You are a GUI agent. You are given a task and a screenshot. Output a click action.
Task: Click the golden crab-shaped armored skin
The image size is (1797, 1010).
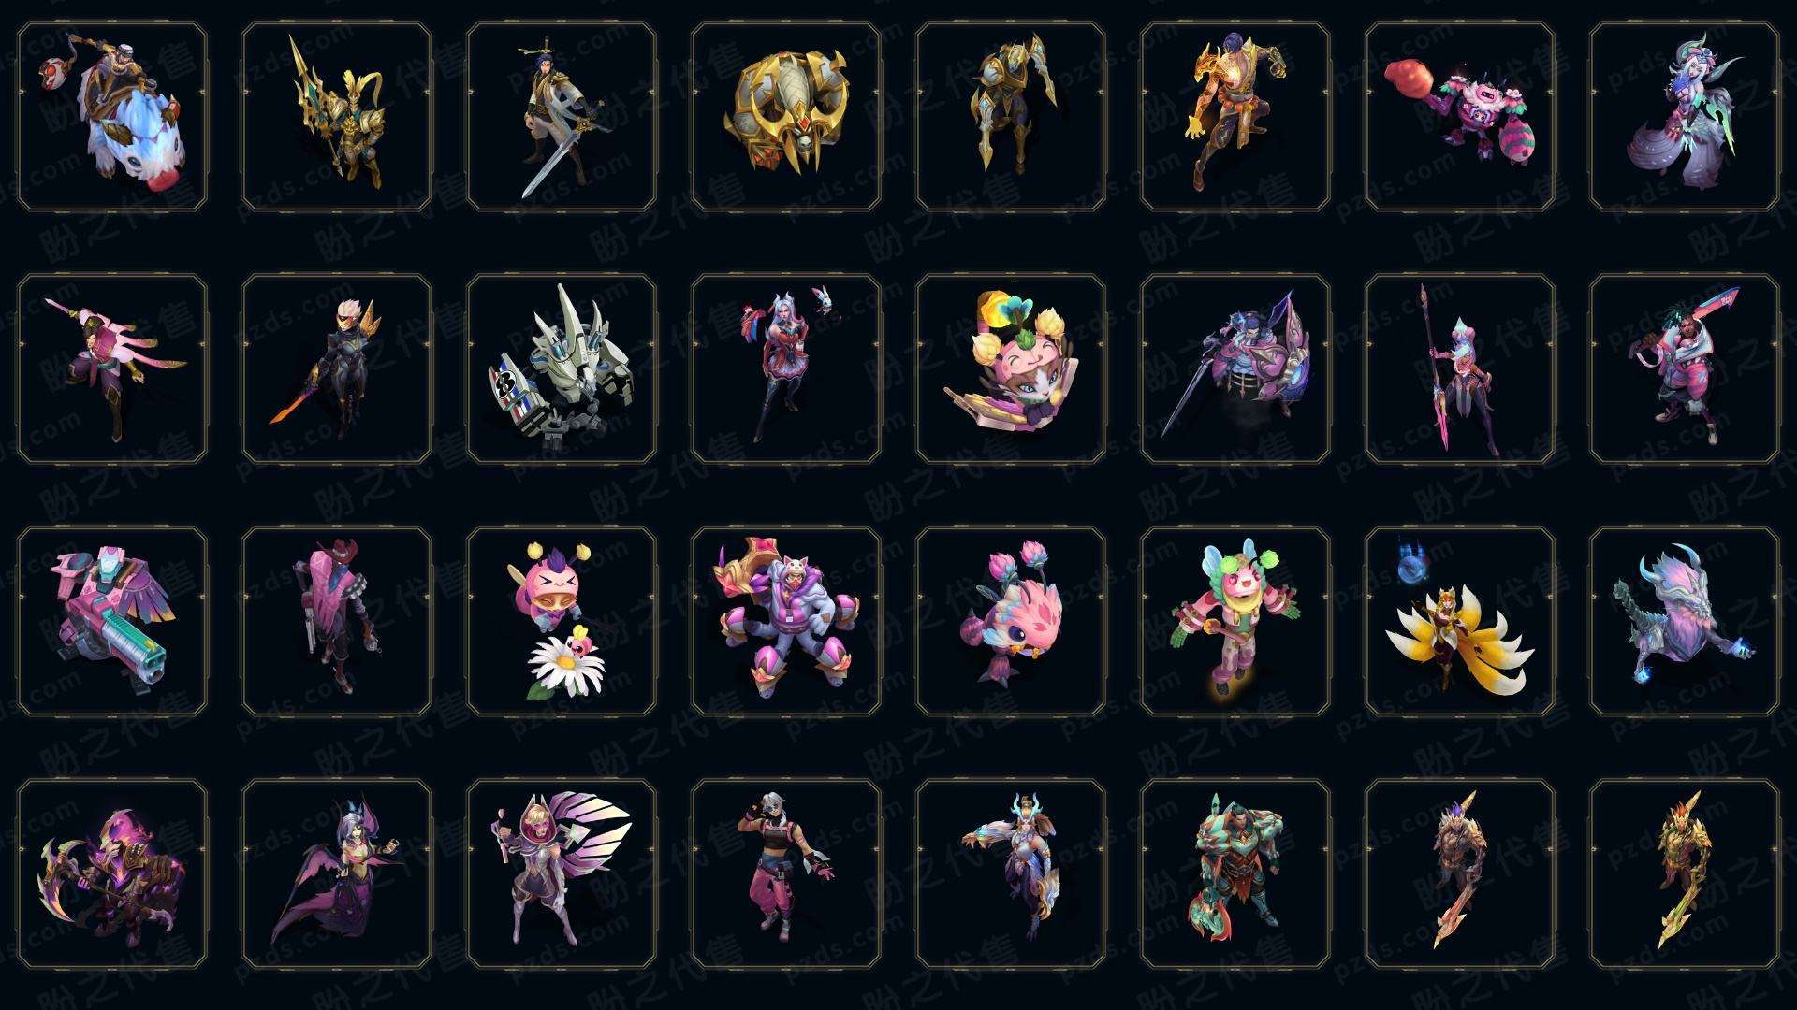click(x=786, y=117)
